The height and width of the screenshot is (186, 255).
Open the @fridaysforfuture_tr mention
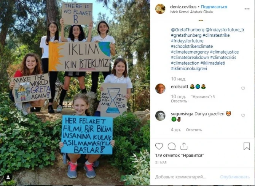pyautogui.click(x=225, y=30)
